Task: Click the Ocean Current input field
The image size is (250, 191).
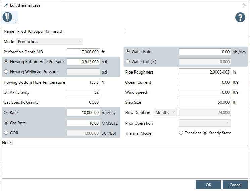Action: [205, 82]
